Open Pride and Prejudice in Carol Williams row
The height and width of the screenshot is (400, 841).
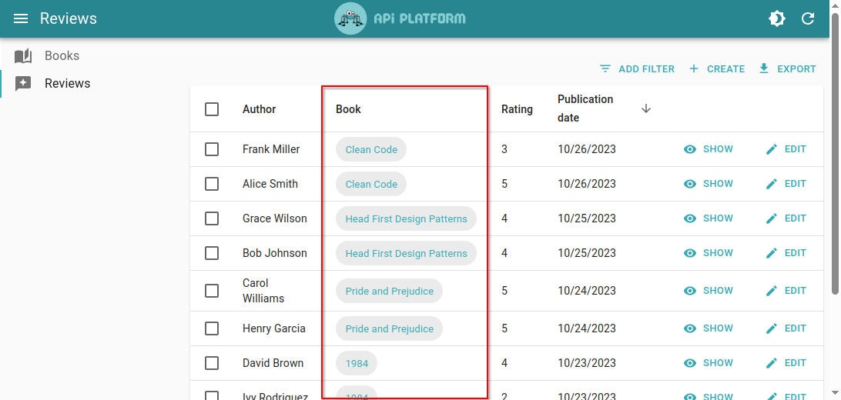click(x=390, y=291)
